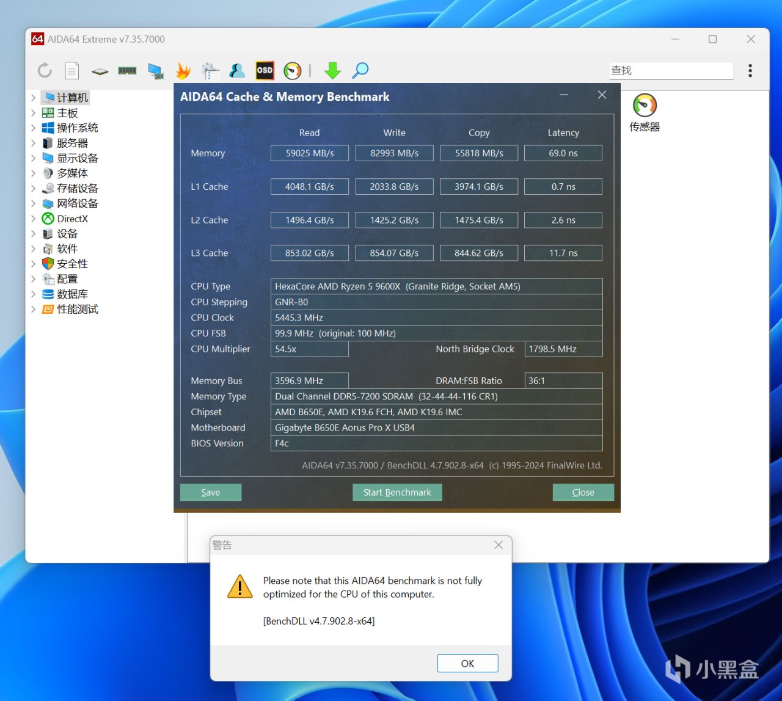This screenshot has height=701, width=782.
Task: Select the 显示设备 tree item
Action: pyautogui.click(x=70, y=158)
